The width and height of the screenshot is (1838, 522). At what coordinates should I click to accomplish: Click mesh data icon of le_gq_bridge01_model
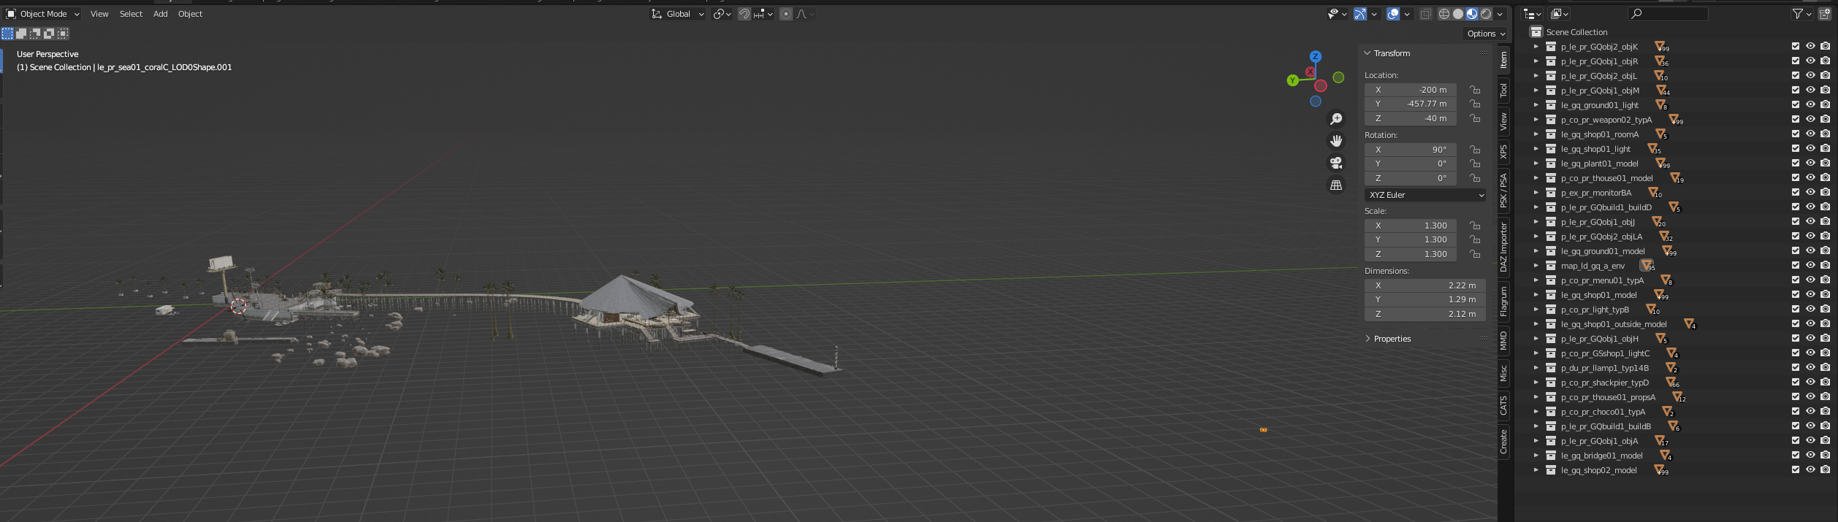(1664, 456)
